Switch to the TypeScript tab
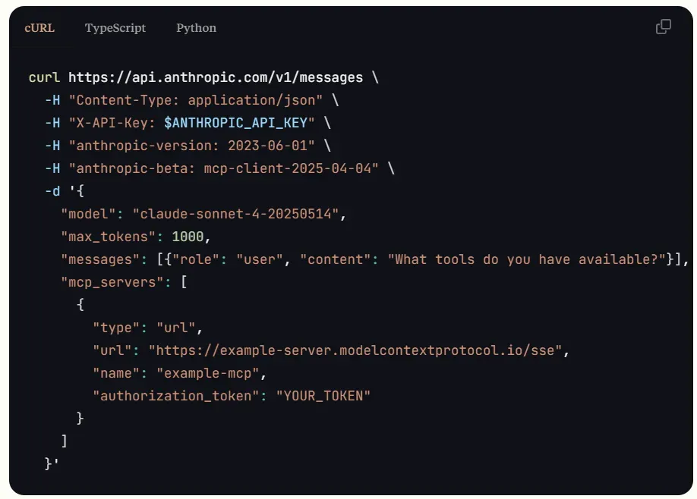Image resolution: width=697 pixels, height=499 pixels. click(x=115, y=28)
